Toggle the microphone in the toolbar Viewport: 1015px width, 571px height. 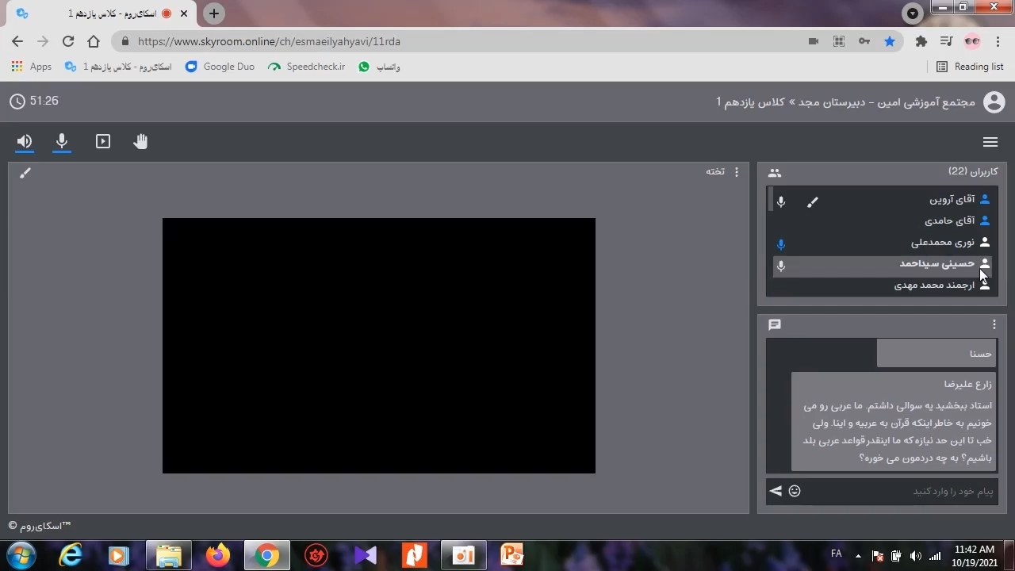point(62,141)
